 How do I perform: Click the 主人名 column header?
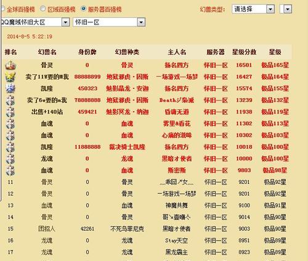coord(177,52)
